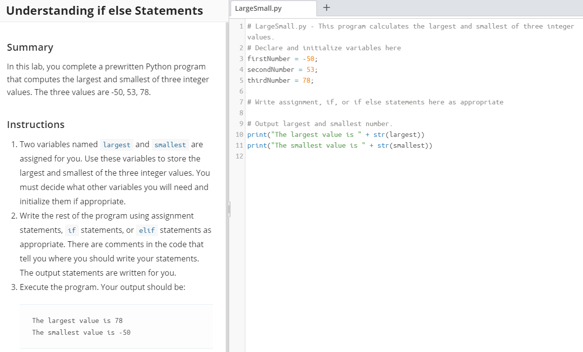Click the inline elif code sample in step 2
Viewport: 583px width, 352px height.
pos(146,230)
